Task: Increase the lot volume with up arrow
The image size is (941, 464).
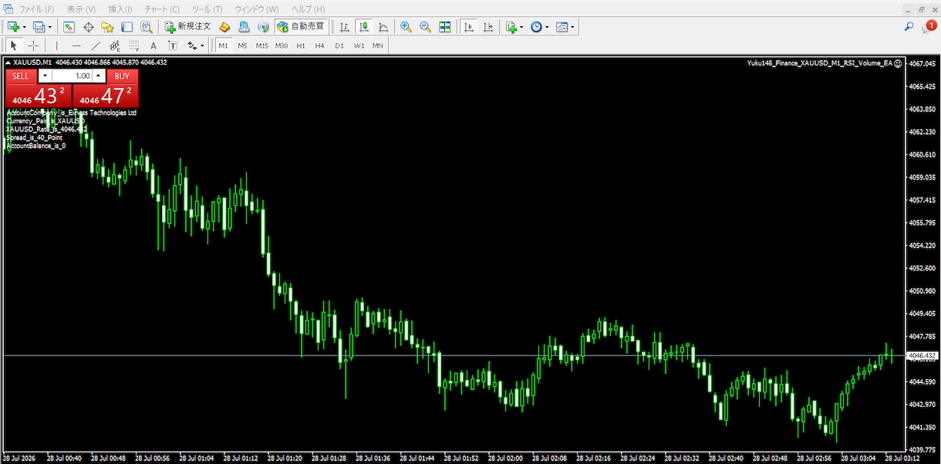Action: (x=99, y=76)
